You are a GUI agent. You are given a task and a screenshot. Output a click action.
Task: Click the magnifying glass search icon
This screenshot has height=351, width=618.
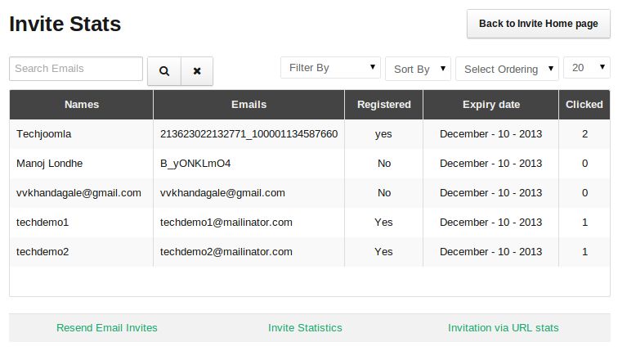(163, 71)
